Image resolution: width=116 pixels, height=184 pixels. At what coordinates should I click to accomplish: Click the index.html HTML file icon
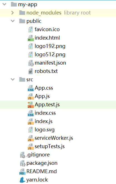pos(31,38)
